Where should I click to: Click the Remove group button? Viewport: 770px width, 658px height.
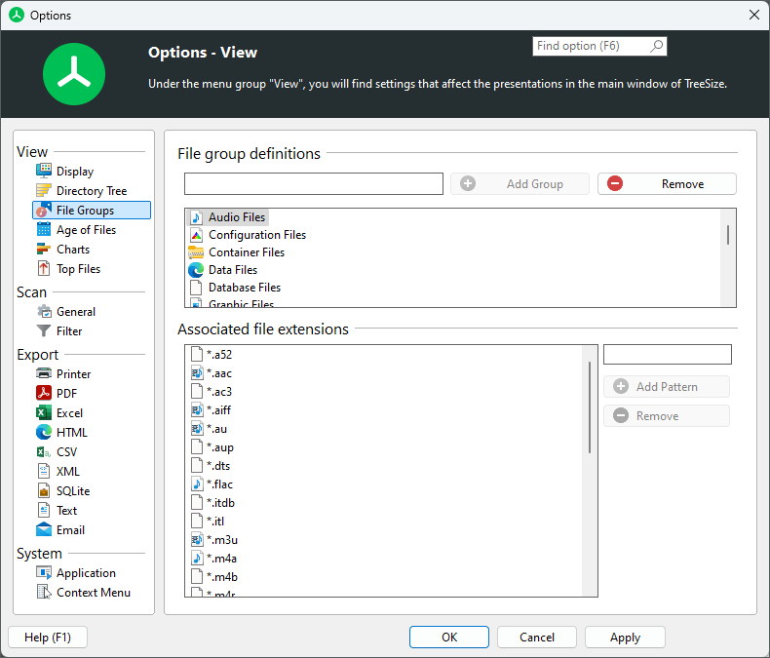pyautogui.click(x=667, y=184)
